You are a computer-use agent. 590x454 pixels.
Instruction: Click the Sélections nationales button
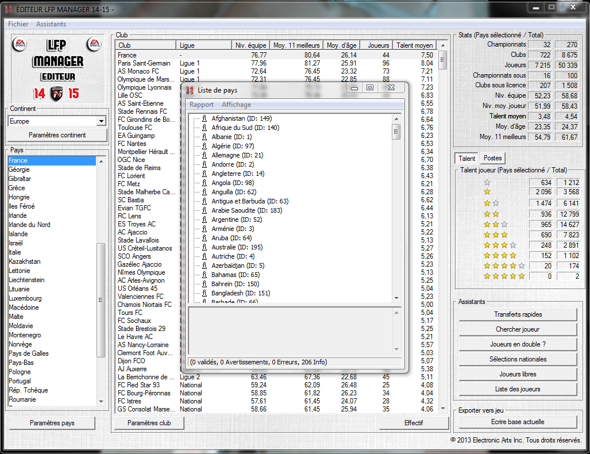coord(518,359)
